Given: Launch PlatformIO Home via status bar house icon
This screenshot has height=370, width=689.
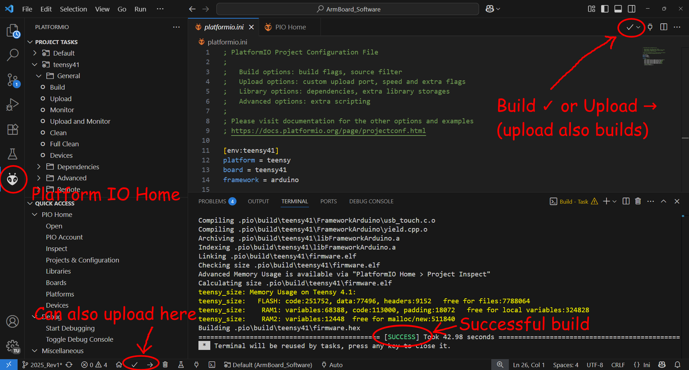Looking at the screenshot, I should [119, 365].
